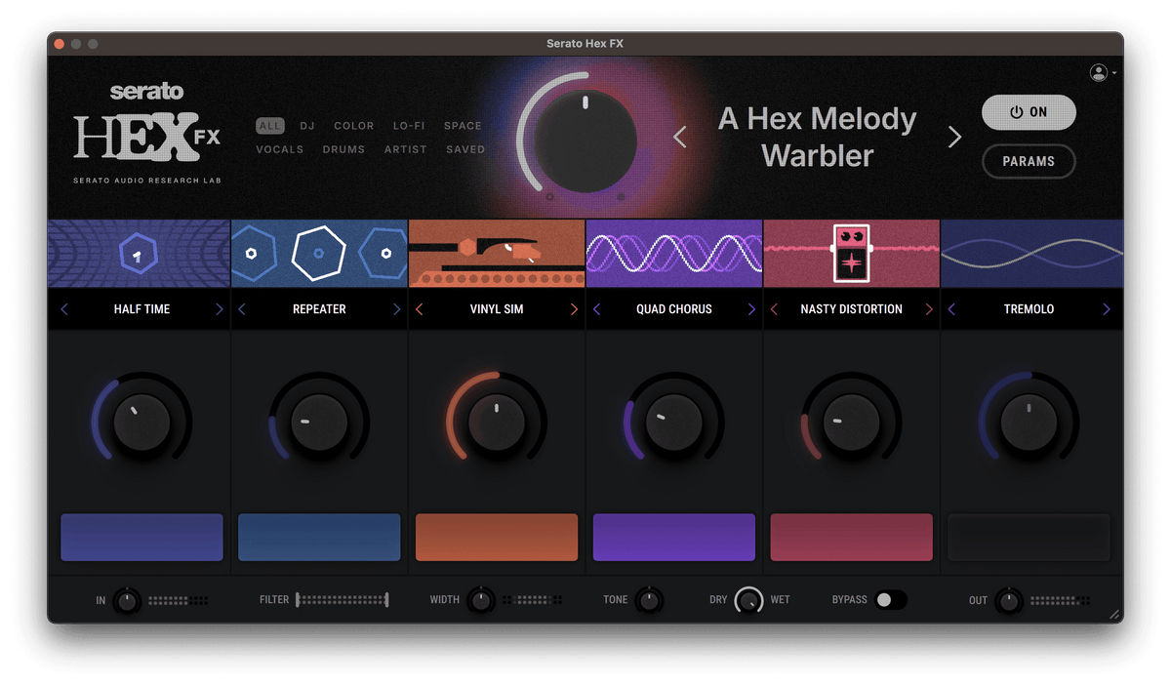Click the Tremolo wave artwork
The height and width of the screenshot is (686, 1171).
1031,254
